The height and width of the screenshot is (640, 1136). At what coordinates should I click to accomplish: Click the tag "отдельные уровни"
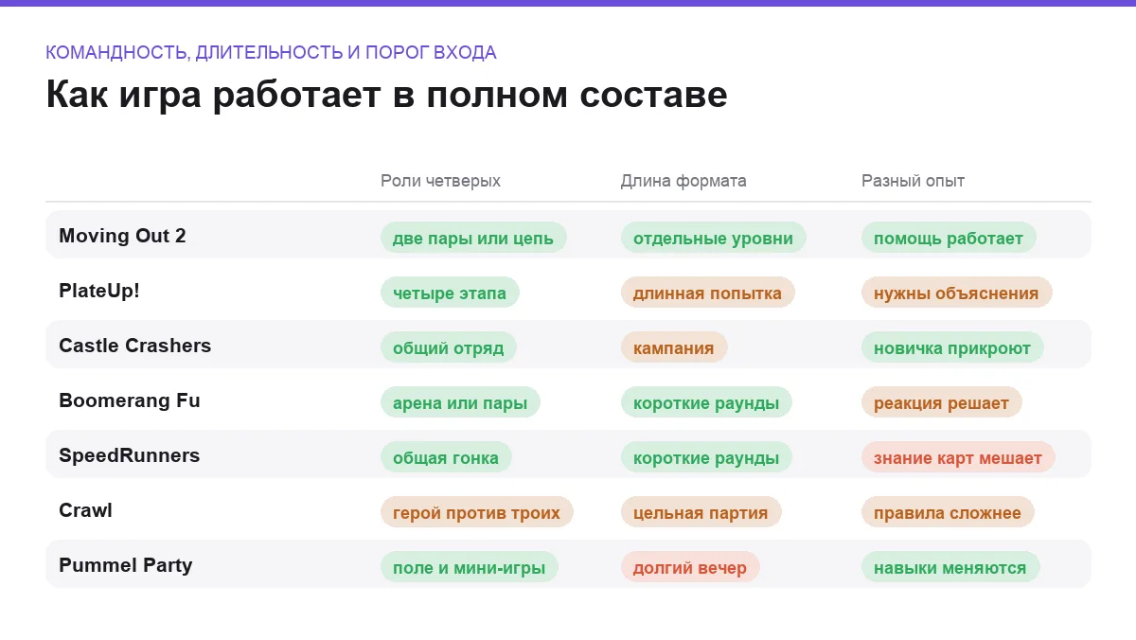click(x=714, y=238)
